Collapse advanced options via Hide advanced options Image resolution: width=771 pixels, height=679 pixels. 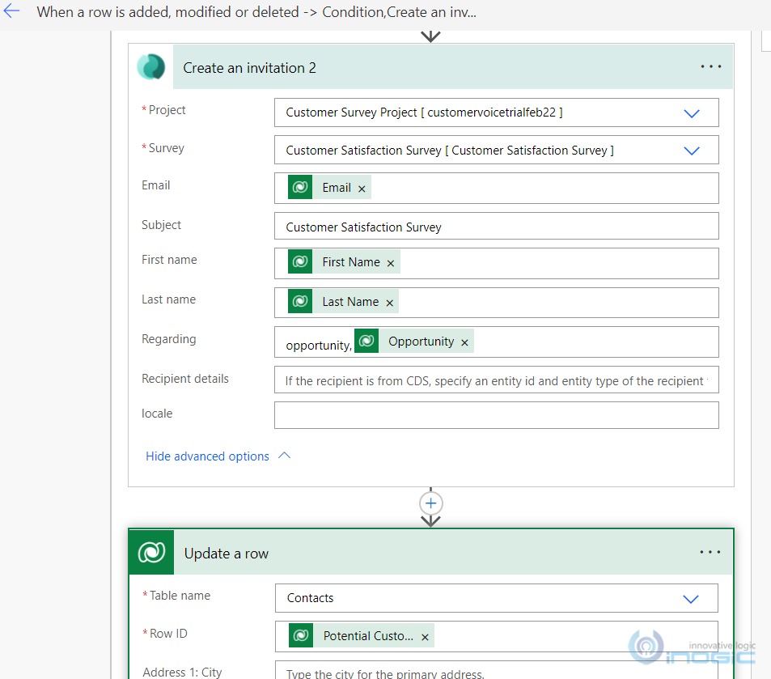click(207, 456)
